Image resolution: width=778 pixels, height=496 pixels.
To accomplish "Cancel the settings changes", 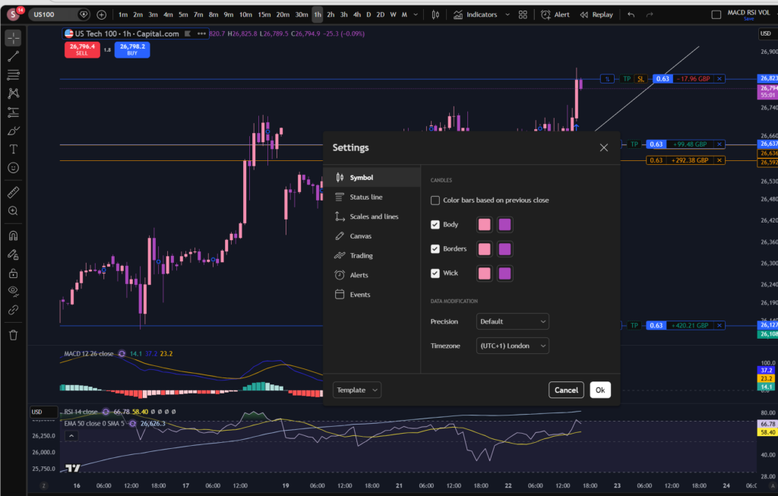I will coord(566,390).
